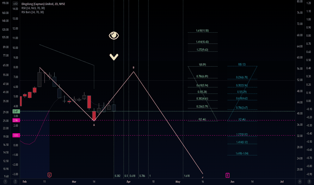Click Jun on the time axis
The height and width of the screenshot is (185, 314).
pyautogui.click(x=232, y=182)
